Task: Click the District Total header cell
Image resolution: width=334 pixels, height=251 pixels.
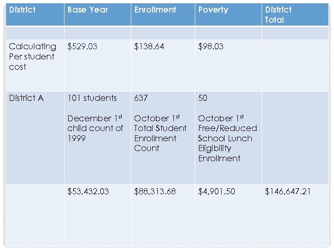Action: [278, 14]
